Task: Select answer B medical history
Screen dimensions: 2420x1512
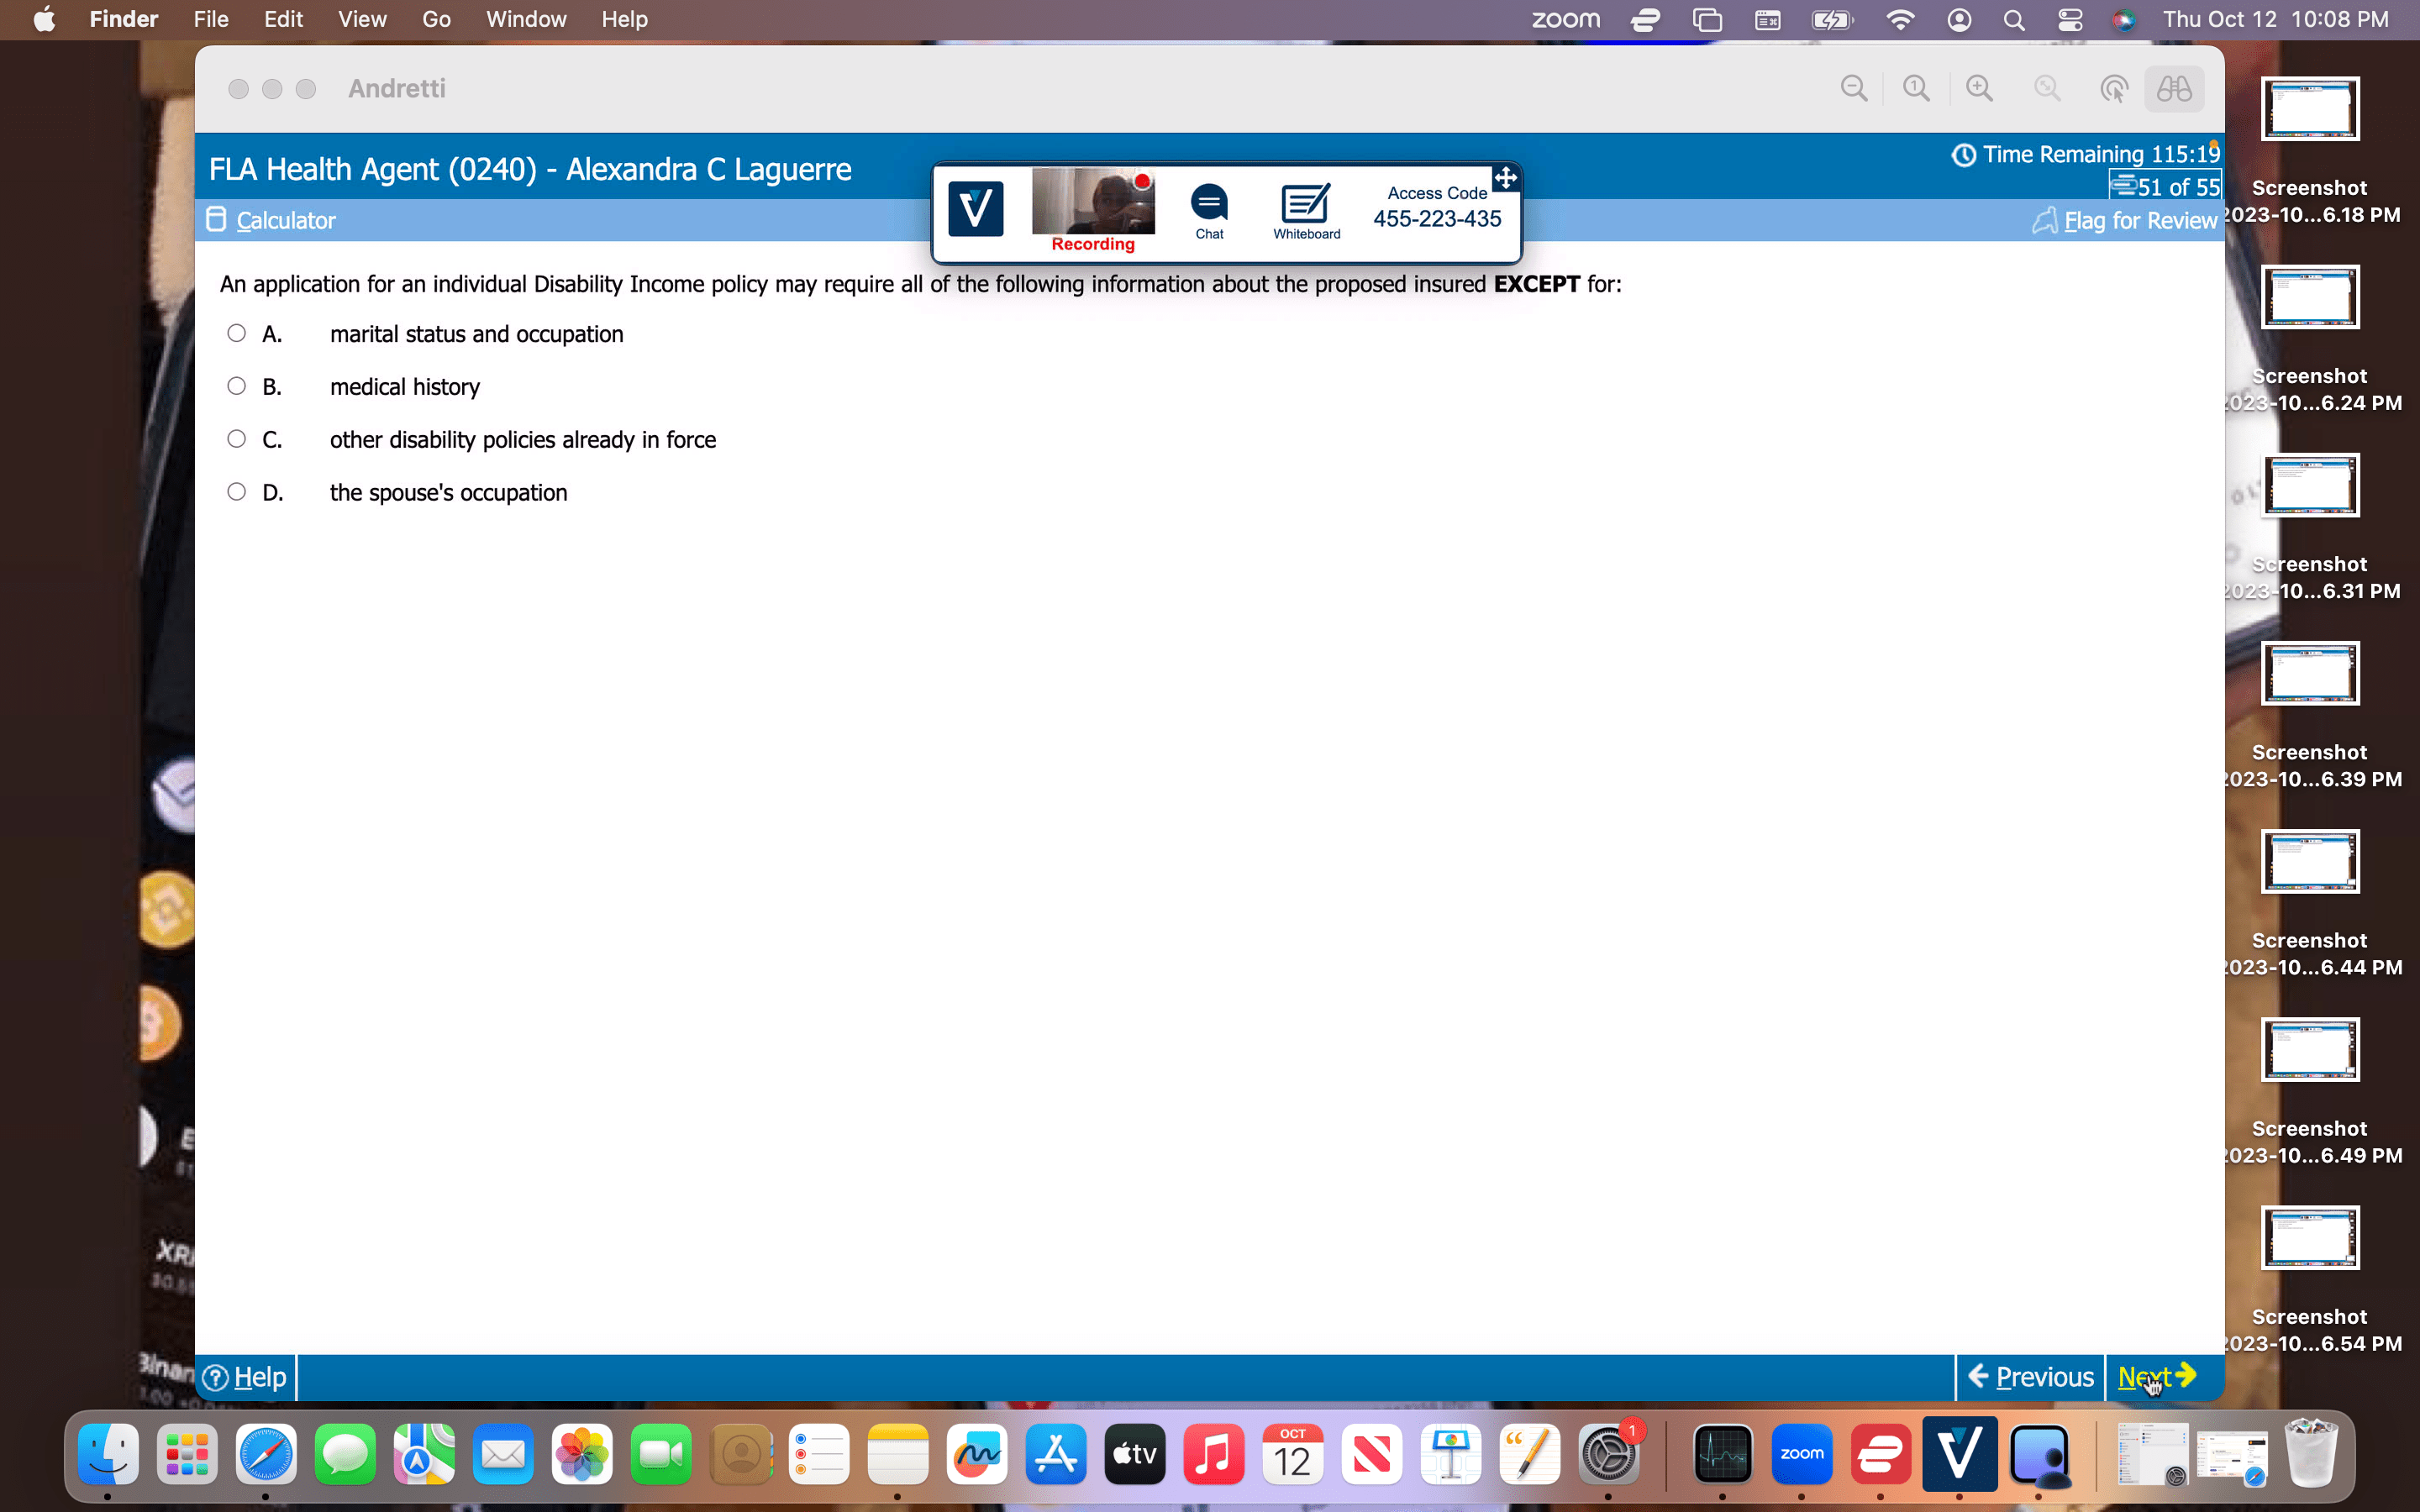Action: pyautogui.click(x=236, y=386)
